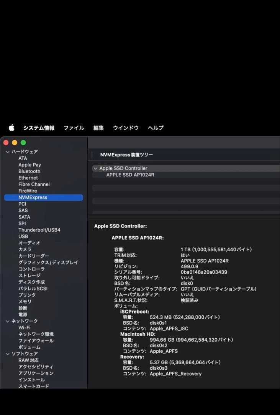
Task: Select Ethernet in the sidebar
Action: coord(28,178)
